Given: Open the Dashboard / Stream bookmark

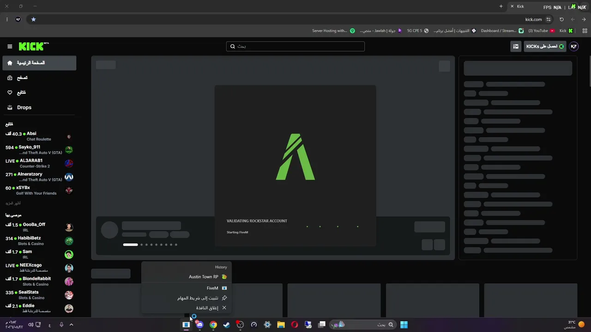Looking at the screenshot, I should pos(502,31).
